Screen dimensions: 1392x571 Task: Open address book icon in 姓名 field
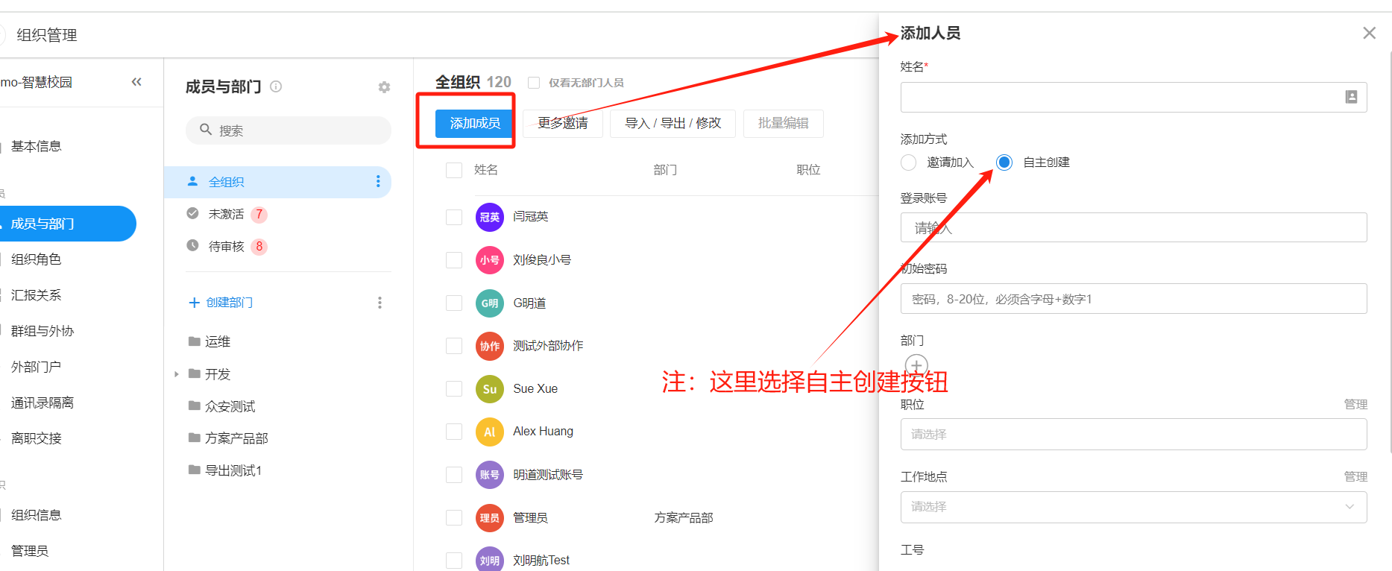tap(1350, 97)
